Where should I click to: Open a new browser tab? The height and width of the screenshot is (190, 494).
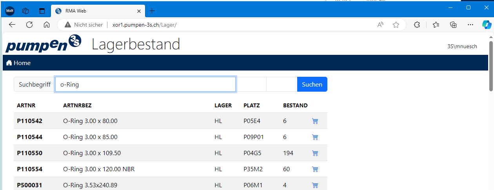pyautogui.click(x=152, y=11)
